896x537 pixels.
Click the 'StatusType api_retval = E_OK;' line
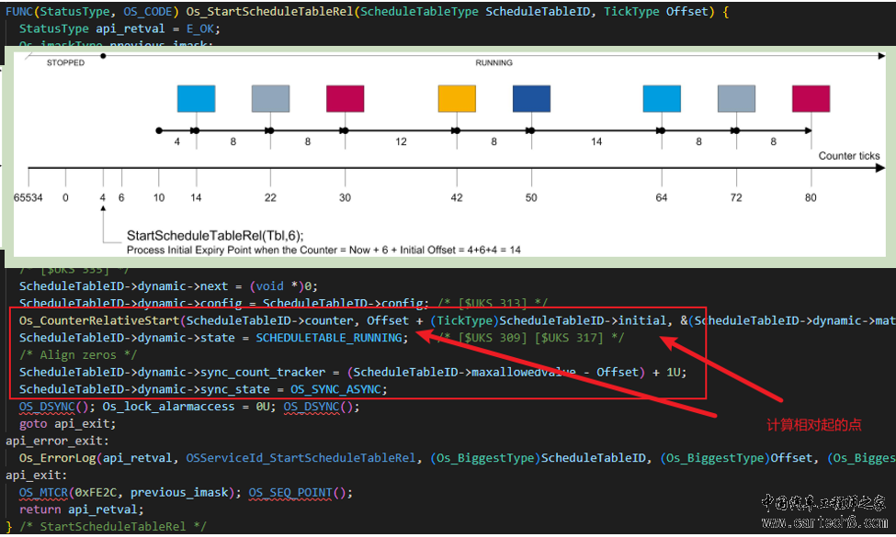119,28
